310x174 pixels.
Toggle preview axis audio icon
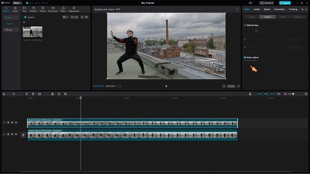[279, 94]
